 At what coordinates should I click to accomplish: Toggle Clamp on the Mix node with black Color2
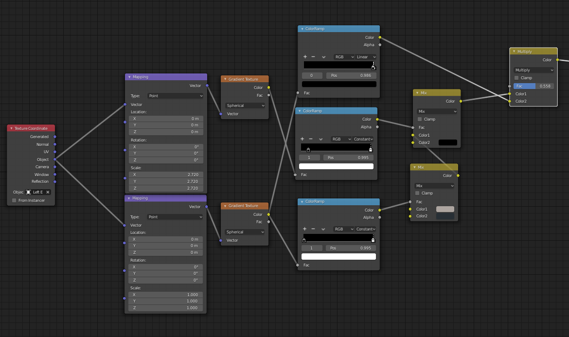click(x=420, y=119)
